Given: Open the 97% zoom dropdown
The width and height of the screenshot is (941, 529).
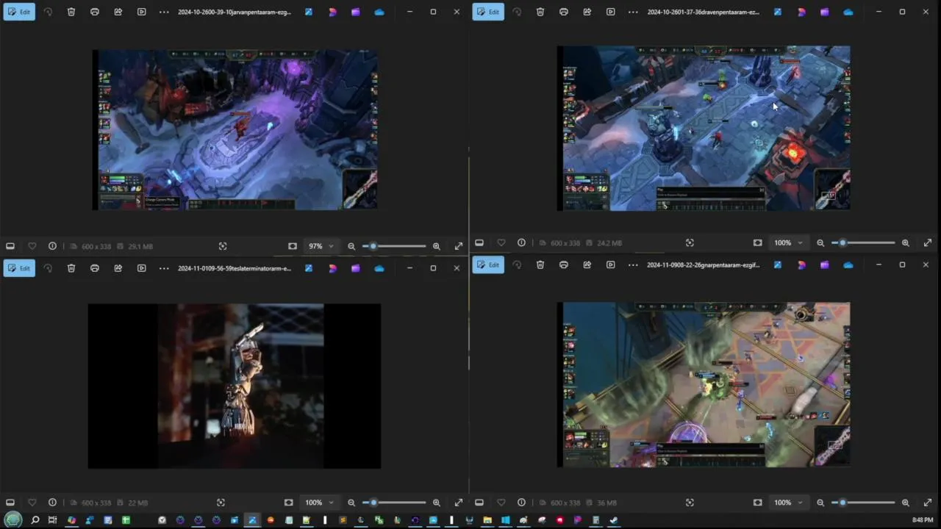Looking at the screenshot, I should pos(321,246).
